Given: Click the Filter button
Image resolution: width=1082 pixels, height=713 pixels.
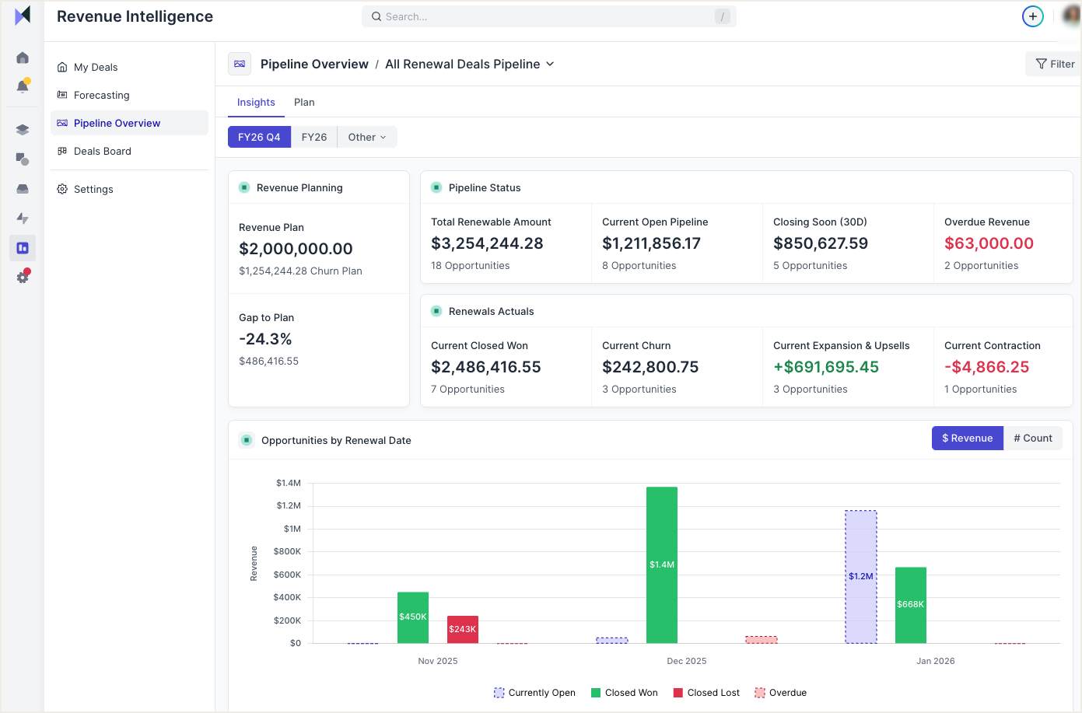Looking at the screenshot, I should (1054, 64).
